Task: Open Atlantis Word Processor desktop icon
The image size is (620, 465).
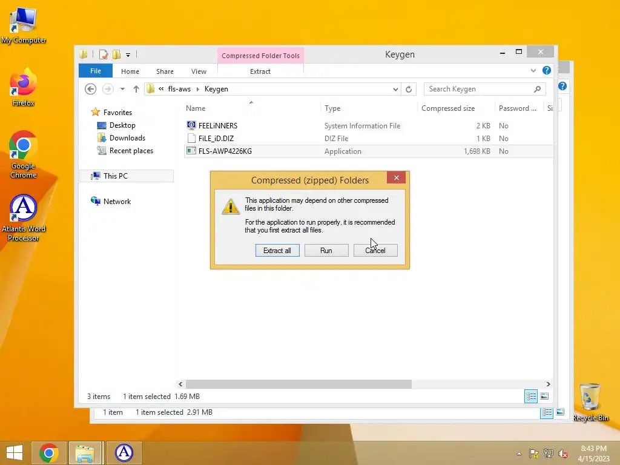Action: [24, 217]
